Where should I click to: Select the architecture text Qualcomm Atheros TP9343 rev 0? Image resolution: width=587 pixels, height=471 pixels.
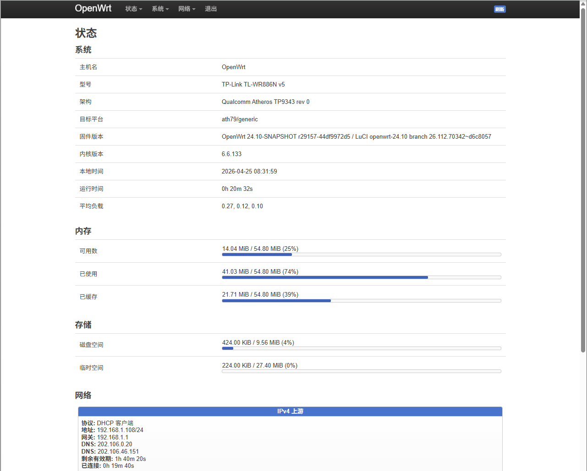266,102
